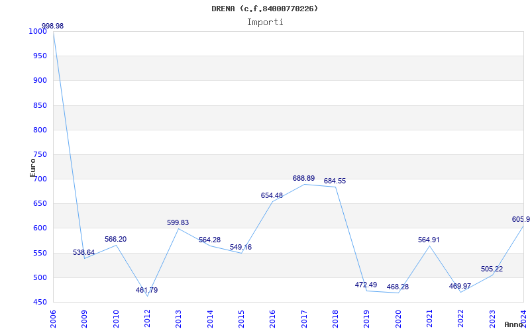Click the 2014 year label
This screenshot has height=331, width=530.
click(210, 319)
